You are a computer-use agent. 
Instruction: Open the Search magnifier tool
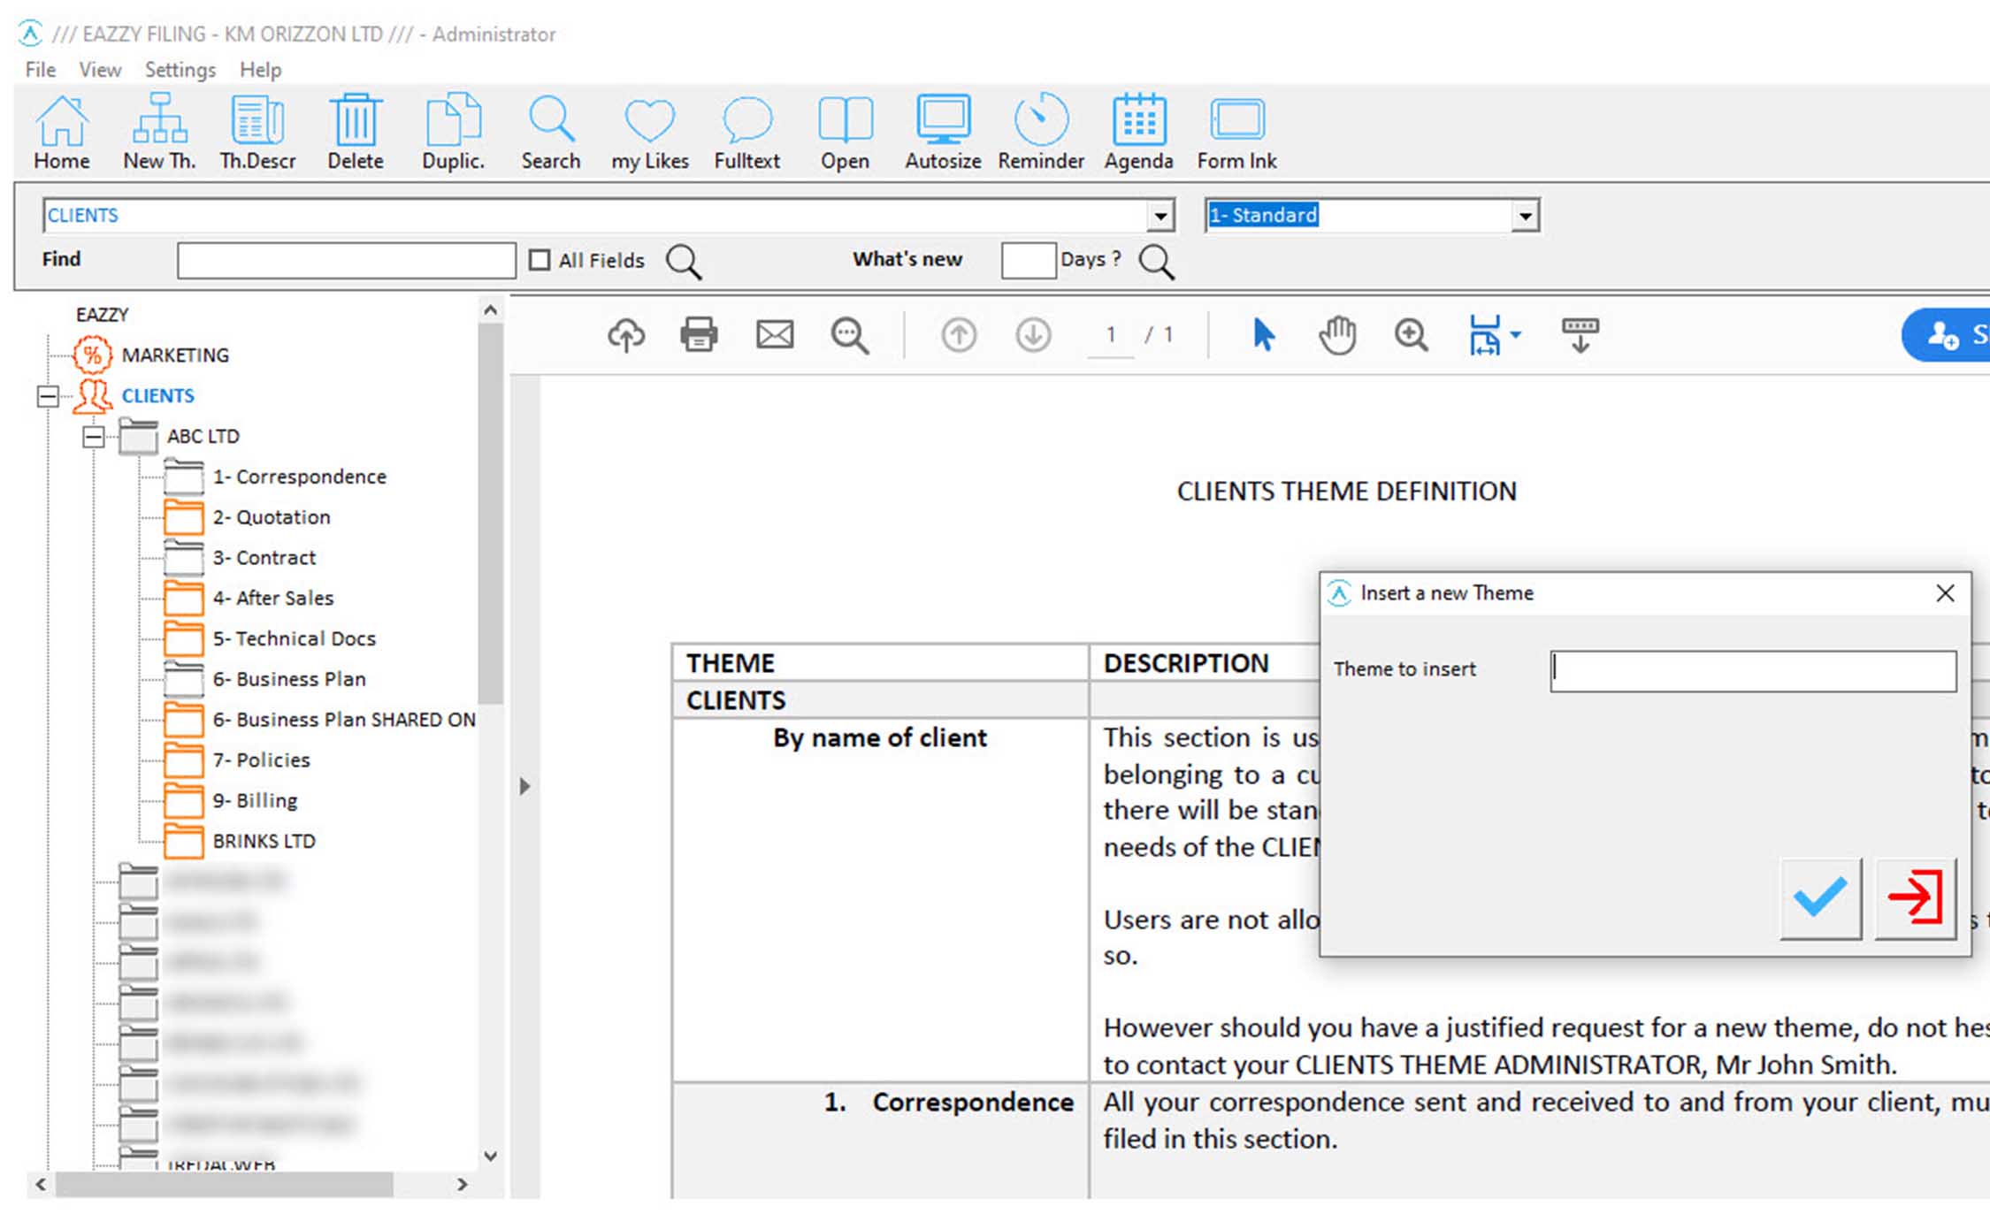[551, 132]
